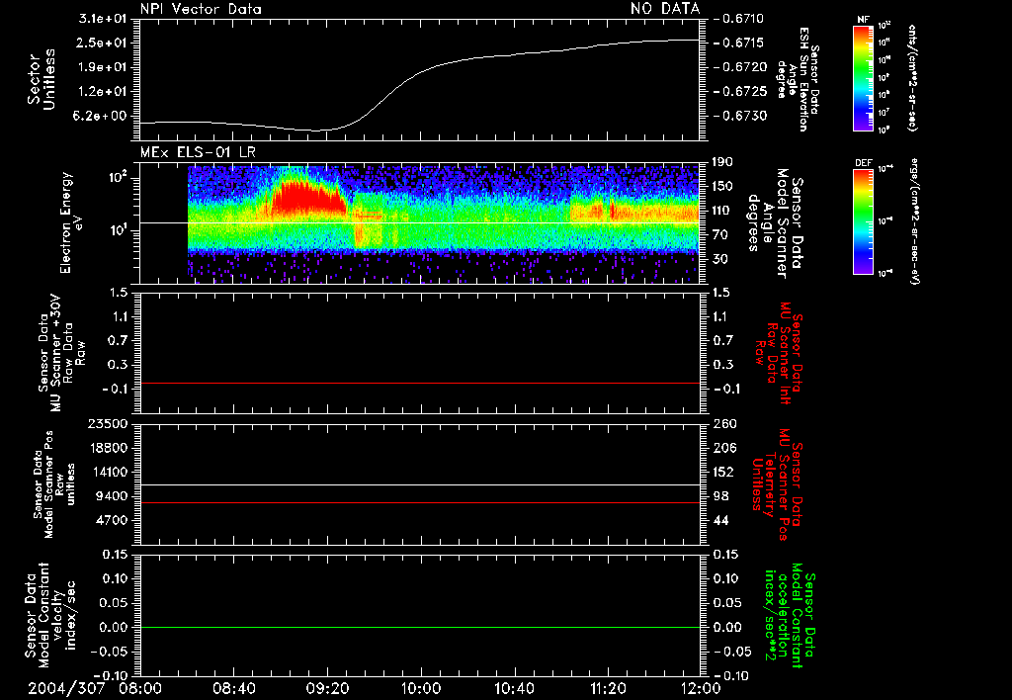1012x700 pixels.
Task: Click the '08:40' time axis label
Action: [x=233, y=688]
